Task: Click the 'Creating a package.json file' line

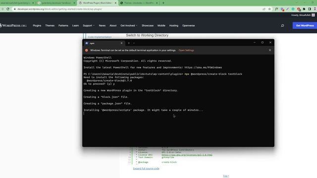Action: [x=107, y=103]
